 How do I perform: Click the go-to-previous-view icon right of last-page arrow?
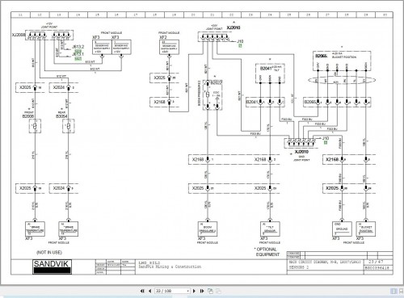[210, 291]
